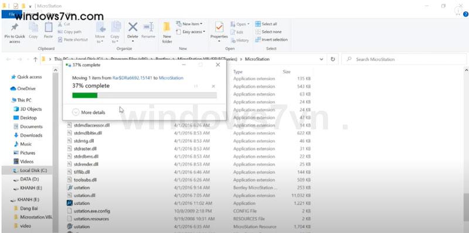This screenshot has height=233, width=469.
Task: Click MicroStation breadcrumb in address bar
Action: pyautogui.click(x=257, y=59)
